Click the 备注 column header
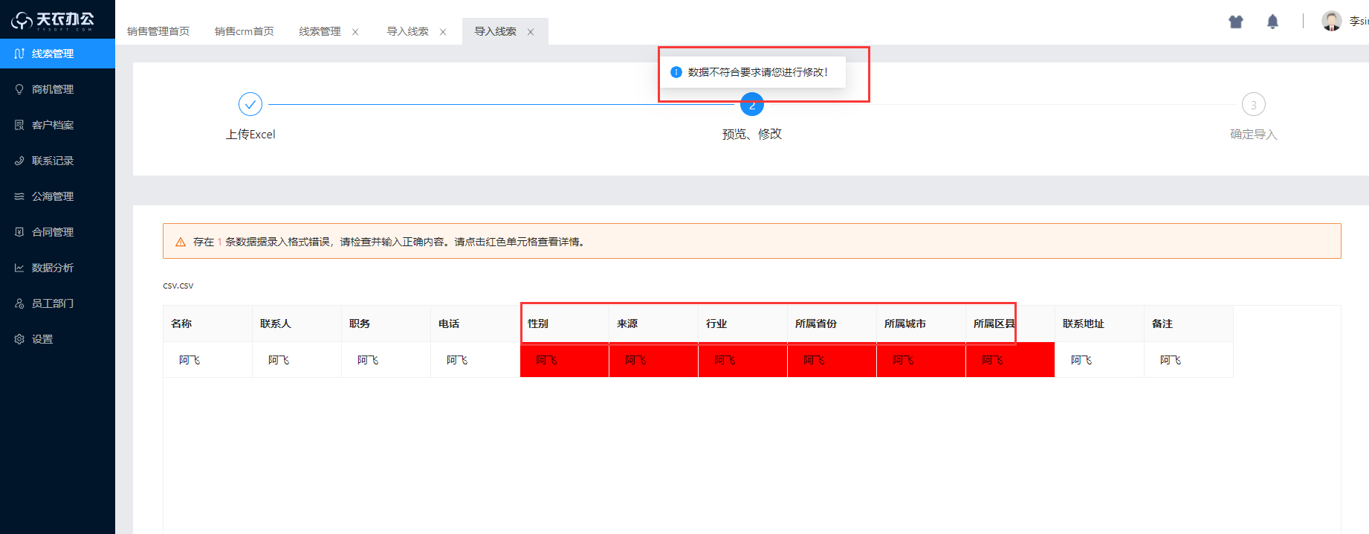 1189,324
